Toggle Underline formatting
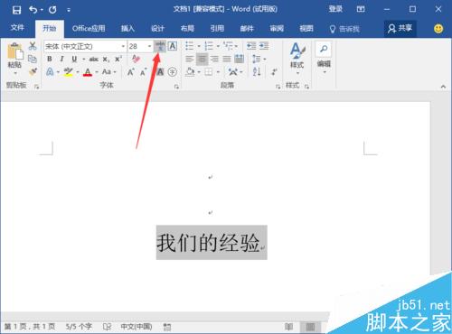The height and width of the screenshot is (334, 452). point(74,59)
